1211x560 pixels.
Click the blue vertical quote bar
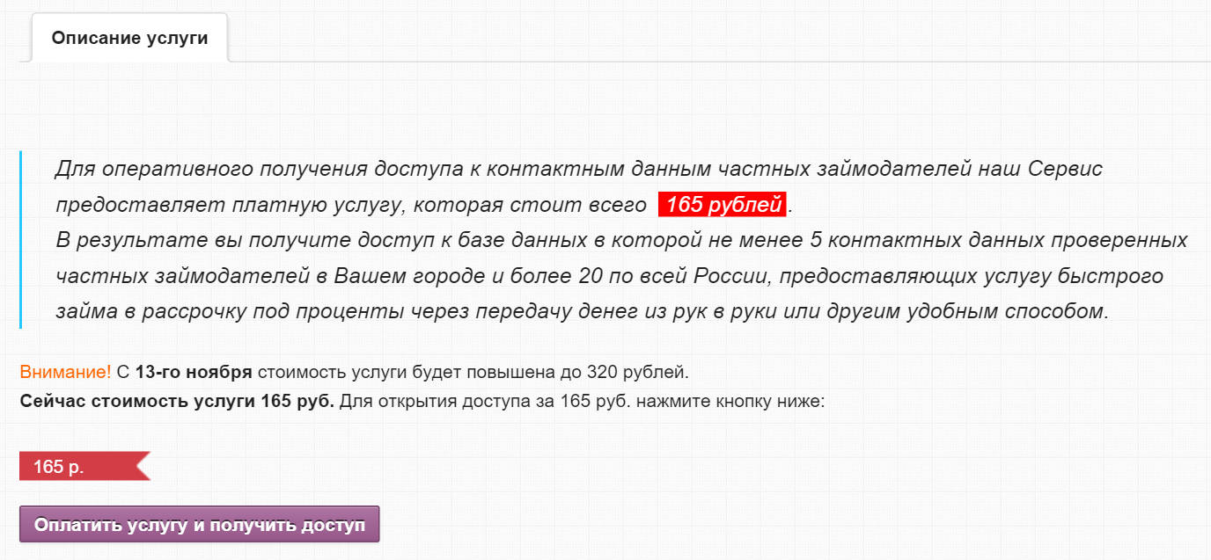20,239
